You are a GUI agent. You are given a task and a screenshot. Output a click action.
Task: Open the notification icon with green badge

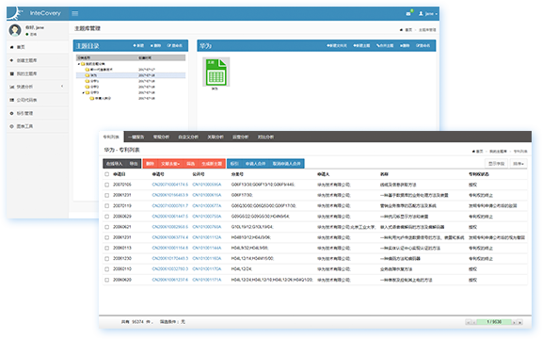tap(409, 13)
